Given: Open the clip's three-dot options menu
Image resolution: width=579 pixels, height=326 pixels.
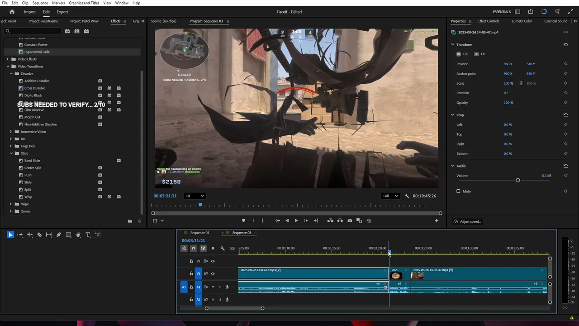Looking at the screenshot, I should pos(565,32).
